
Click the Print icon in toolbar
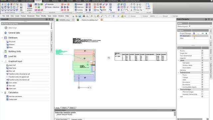[84, 16]
